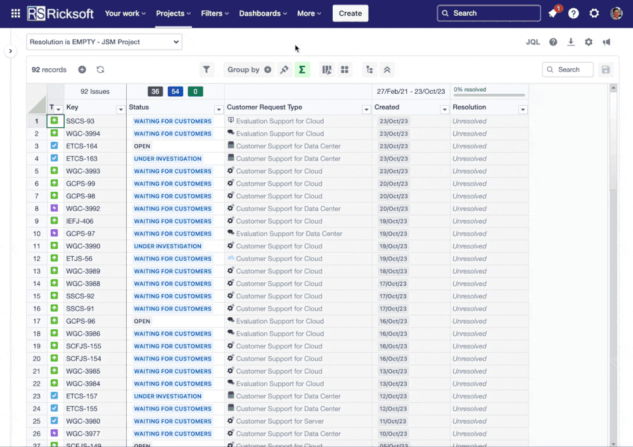The height and width of the screenshot is (447, 633).
Task: Click the add record plus icon
Action: [82, 70]
